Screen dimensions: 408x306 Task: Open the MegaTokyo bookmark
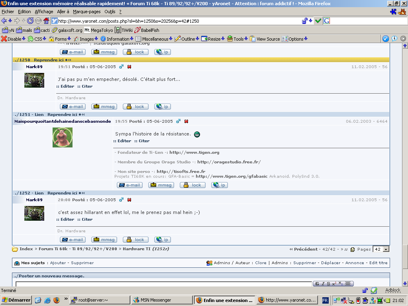(x=99, y=30)
